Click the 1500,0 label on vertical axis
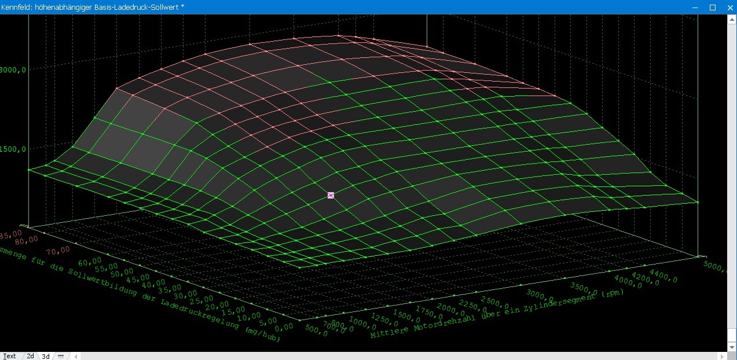The width and height of the screenshot is (737, 360). [13, 149]
